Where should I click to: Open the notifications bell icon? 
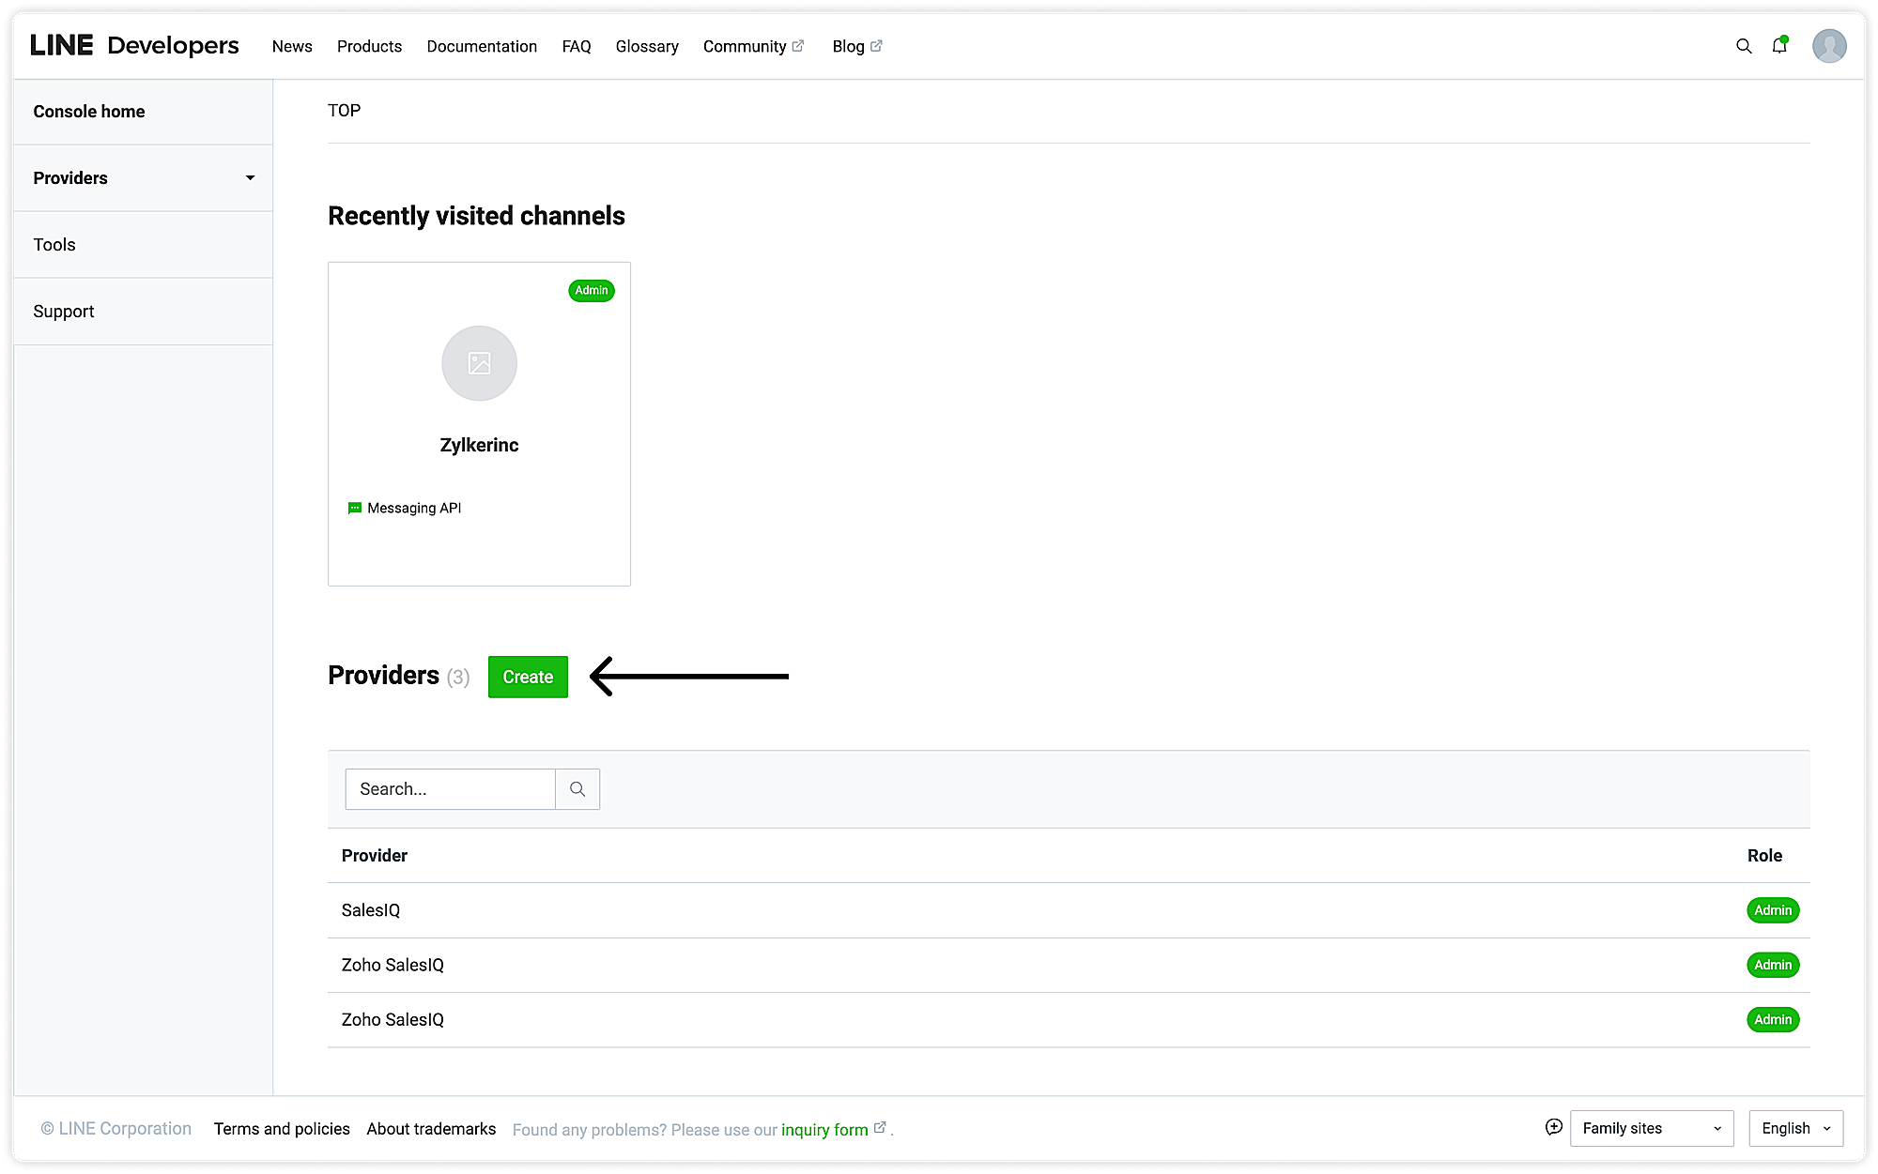click(x=1778, y=46)
